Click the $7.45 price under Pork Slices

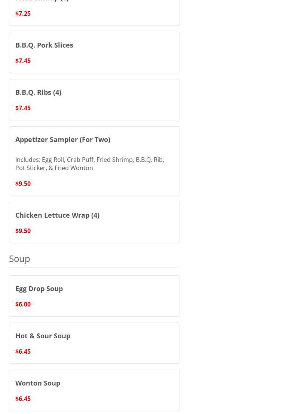(x=23, y=61)
